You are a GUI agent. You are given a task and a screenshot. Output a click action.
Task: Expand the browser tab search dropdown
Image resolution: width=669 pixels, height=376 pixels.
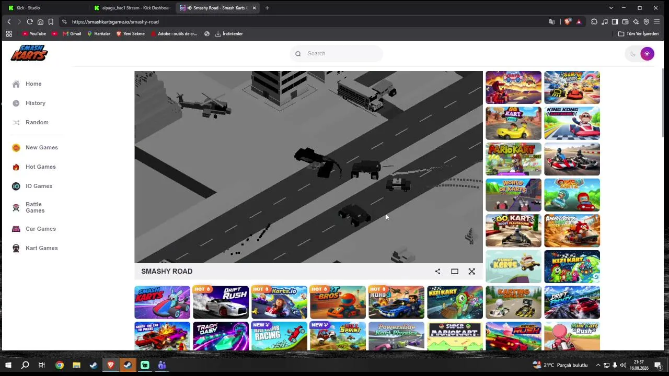coord(611,8)
